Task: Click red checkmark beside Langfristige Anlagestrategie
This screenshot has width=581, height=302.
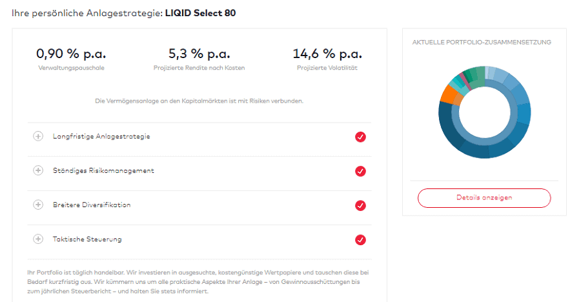Action: click(x=360, y=137)
